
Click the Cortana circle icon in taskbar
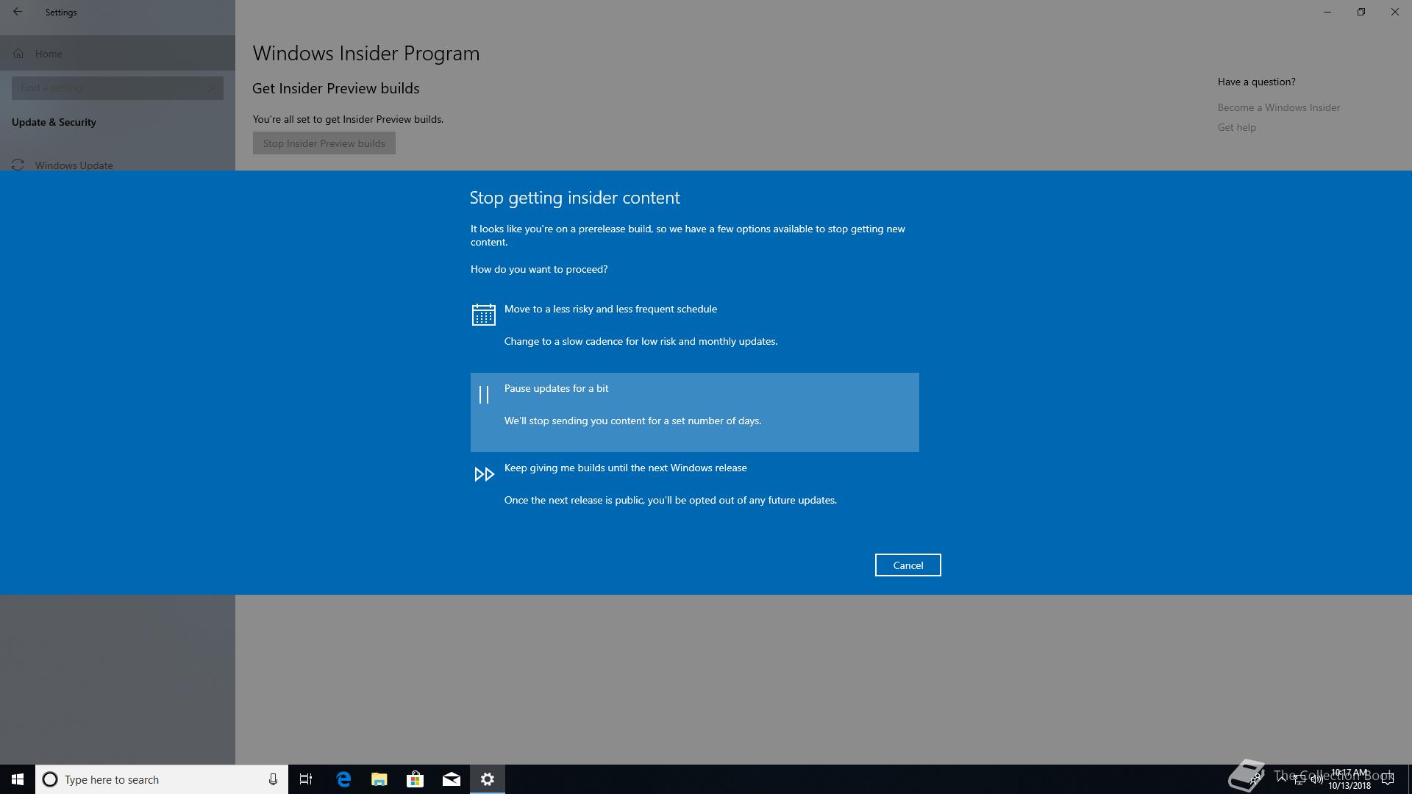50,779
